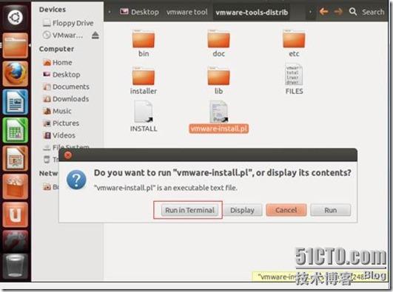Screen dimensions: 393x292
Task: Select the bin folder
Action: [144, 44]
